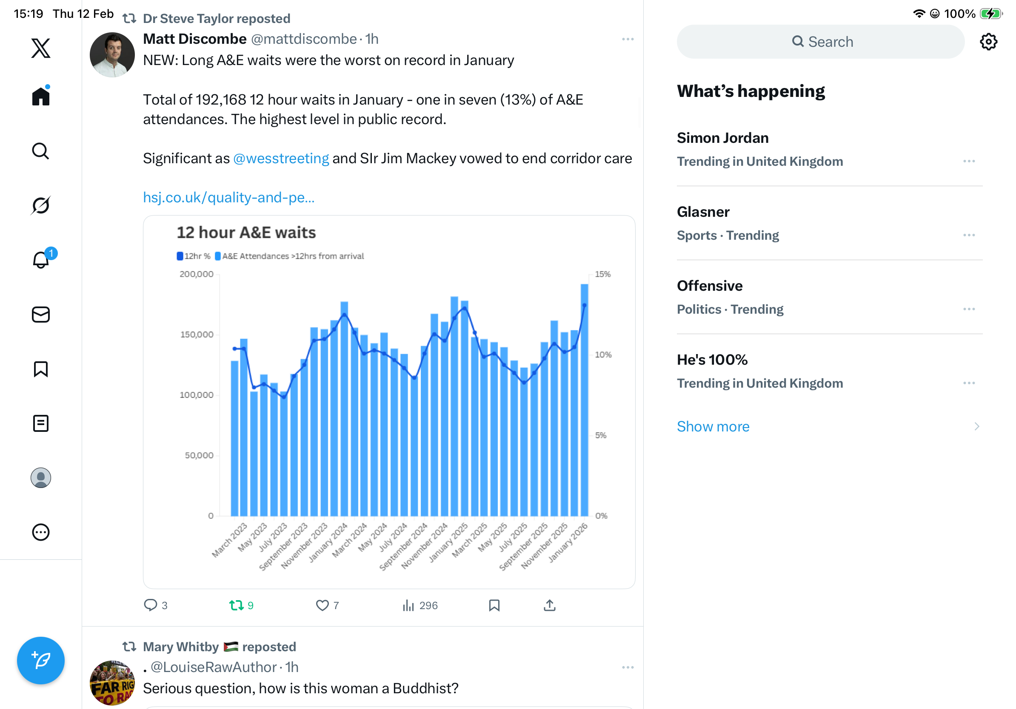Open the search magnifier in sidebar
The width and height of the screenshot is (1016, 709).
(41, 151)
